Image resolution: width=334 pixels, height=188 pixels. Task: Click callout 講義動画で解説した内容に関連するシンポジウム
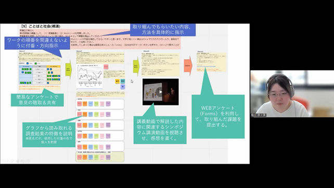point(160,130)
